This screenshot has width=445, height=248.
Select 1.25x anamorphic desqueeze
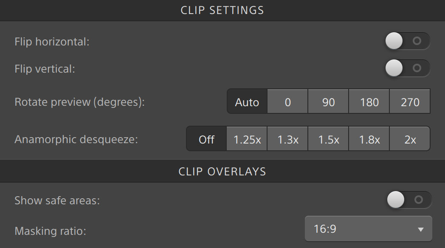247,139
